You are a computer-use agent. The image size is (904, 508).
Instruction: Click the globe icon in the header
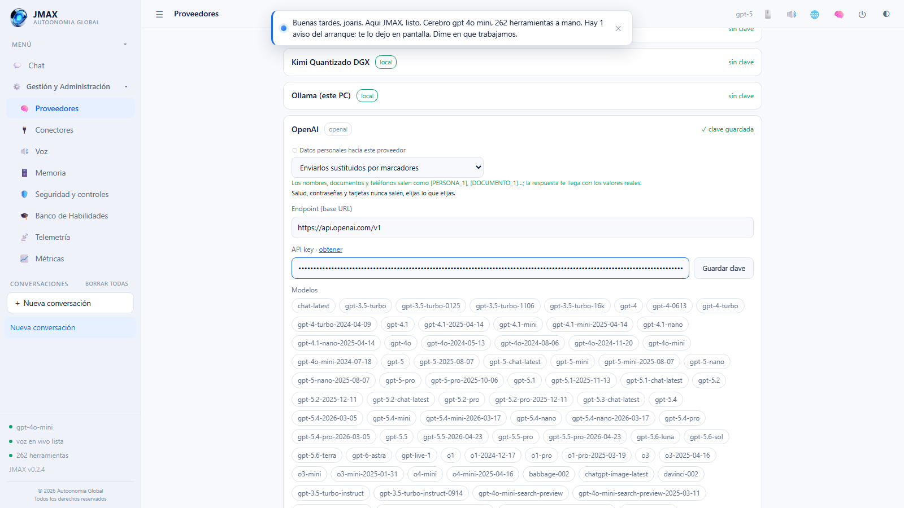click(815, 14)
